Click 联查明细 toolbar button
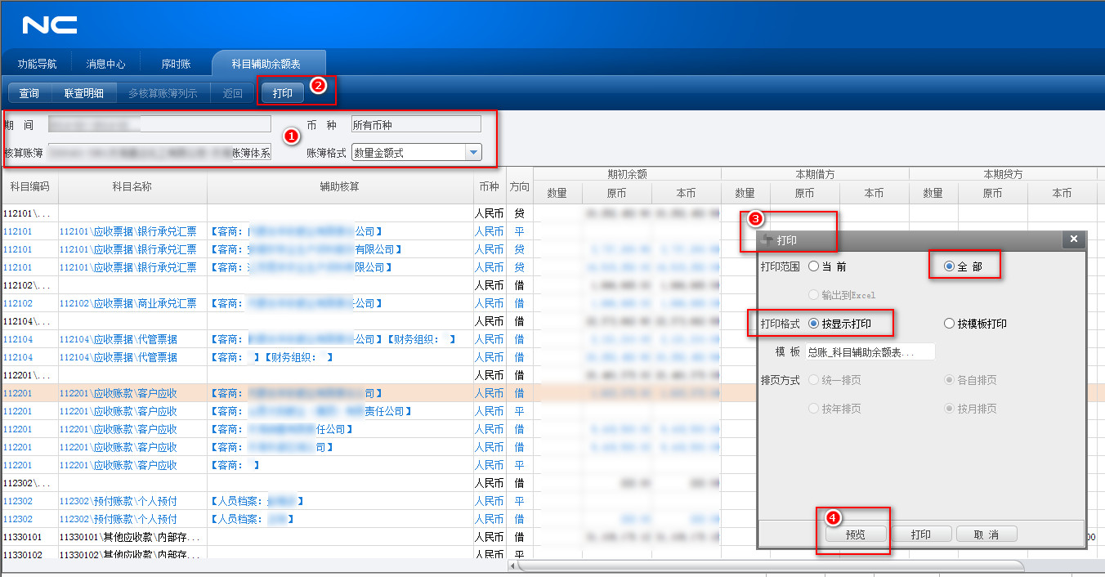This screenshot has height=577, width=1105. pos(83,93)
